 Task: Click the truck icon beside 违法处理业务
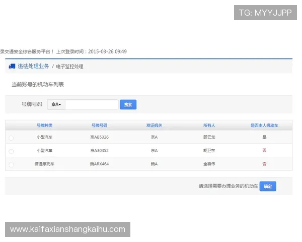12,67
